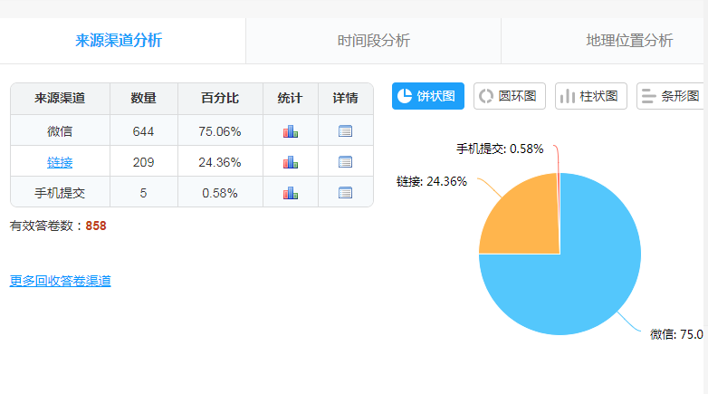The image size is (708, 394).
Task: Switch chart to 柱状图 column view
Action: coord(590,96)
